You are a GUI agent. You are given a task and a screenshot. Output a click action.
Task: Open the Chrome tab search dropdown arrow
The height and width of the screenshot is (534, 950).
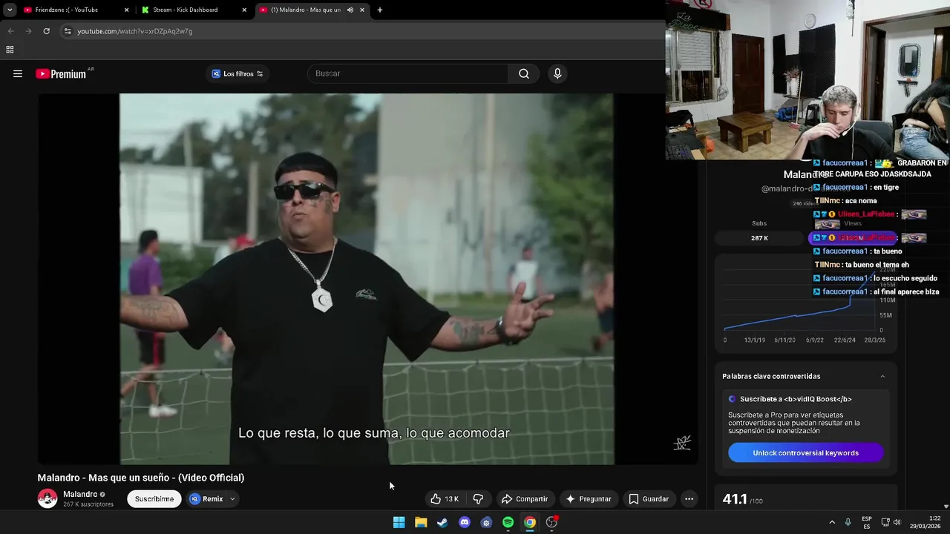(10, 10)
